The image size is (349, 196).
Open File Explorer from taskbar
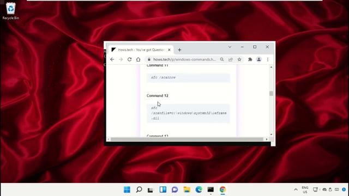tap(186, 189)
